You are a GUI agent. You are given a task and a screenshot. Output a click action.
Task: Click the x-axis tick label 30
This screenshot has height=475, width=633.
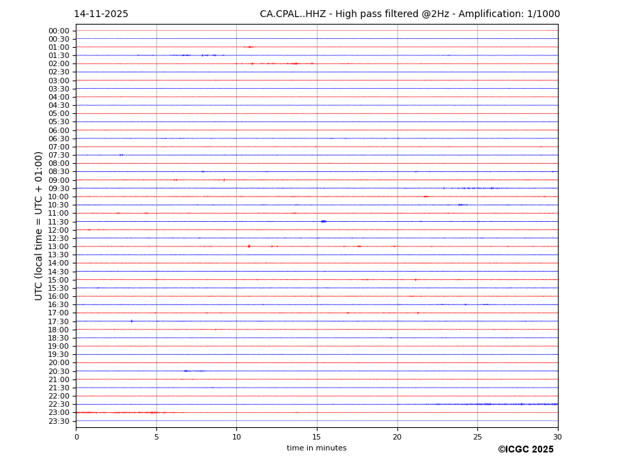click(x=557, y=437)
